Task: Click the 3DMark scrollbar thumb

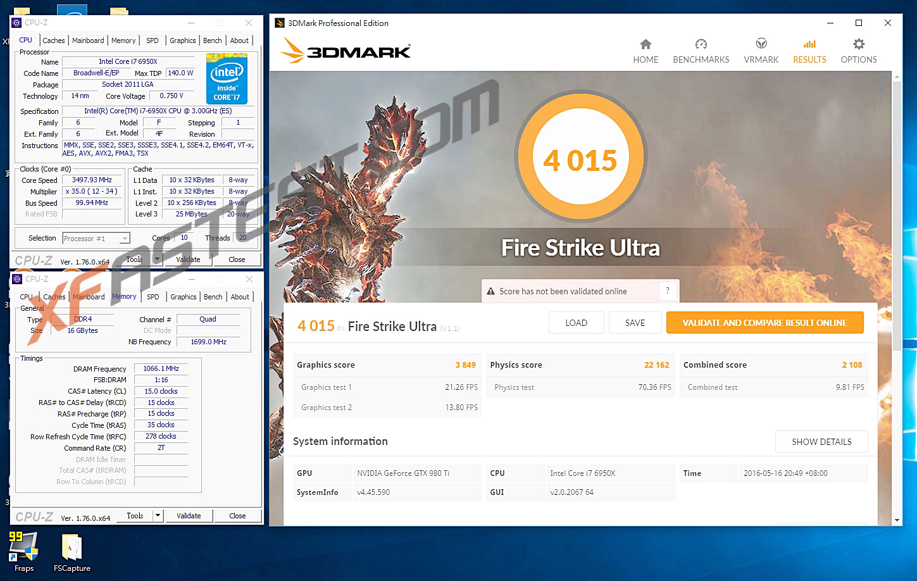Action: [x=897, y=215]
